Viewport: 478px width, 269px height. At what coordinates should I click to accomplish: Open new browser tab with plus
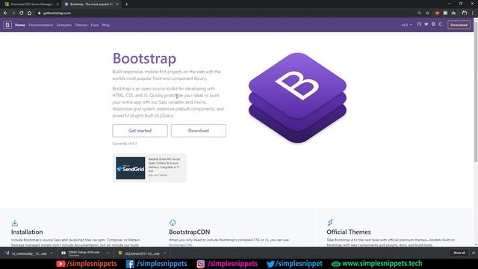[126, 4]
